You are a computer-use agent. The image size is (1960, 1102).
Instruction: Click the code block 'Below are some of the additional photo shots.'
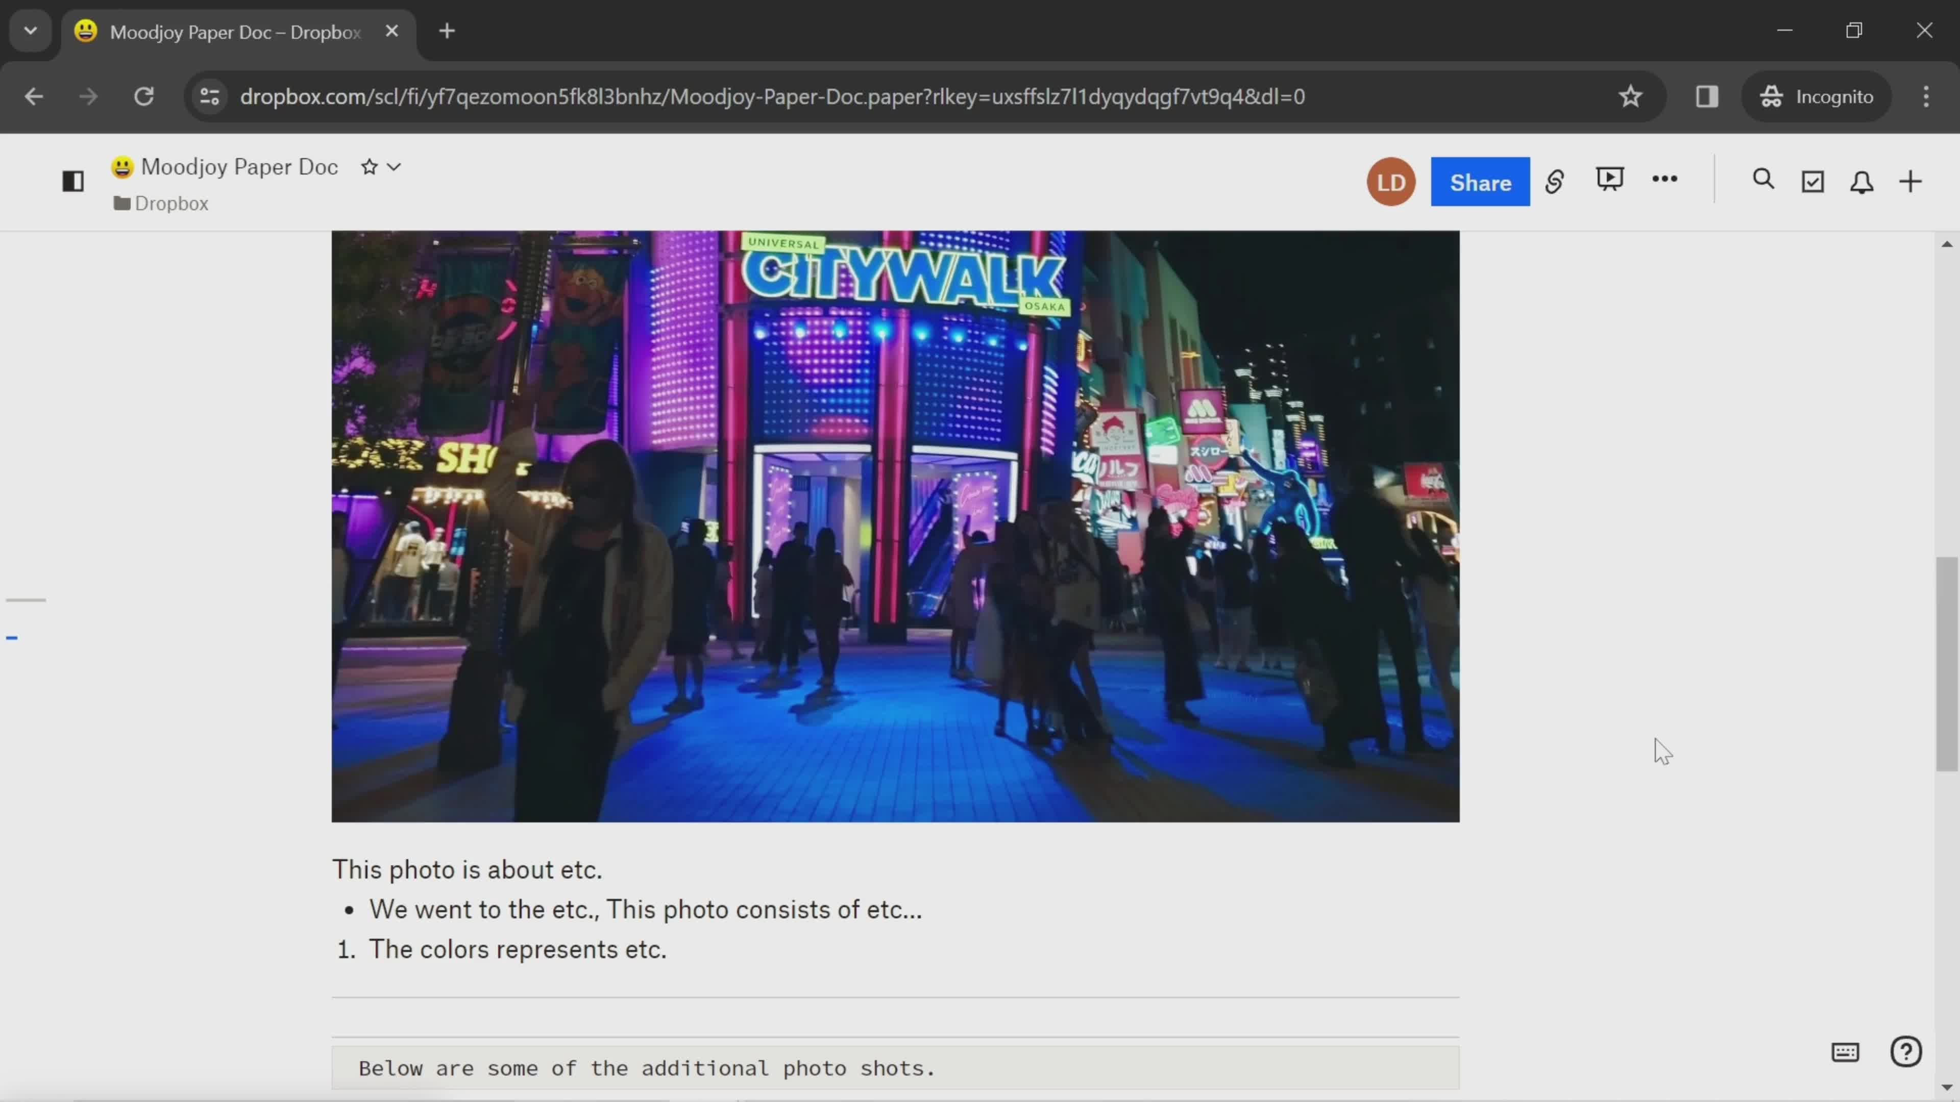point(896,1068)
